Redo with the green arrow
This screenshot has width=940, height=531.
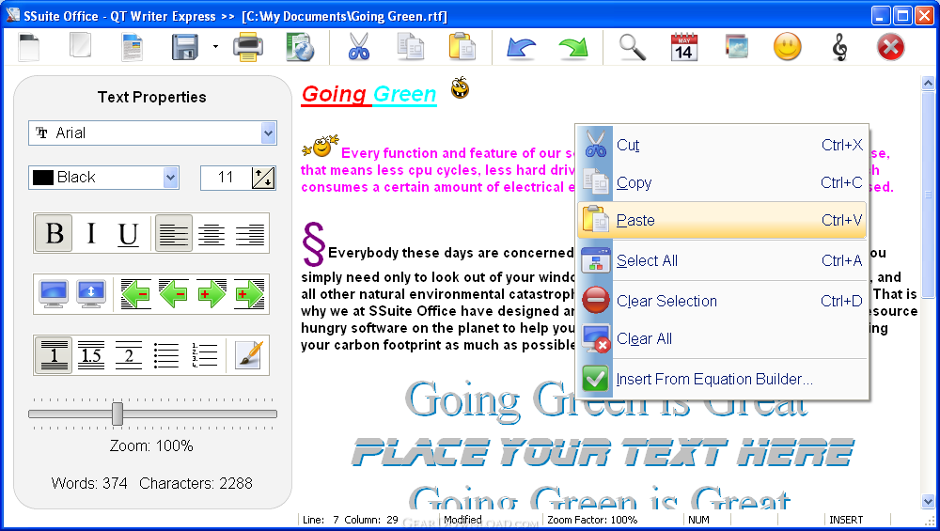(573, 47)
